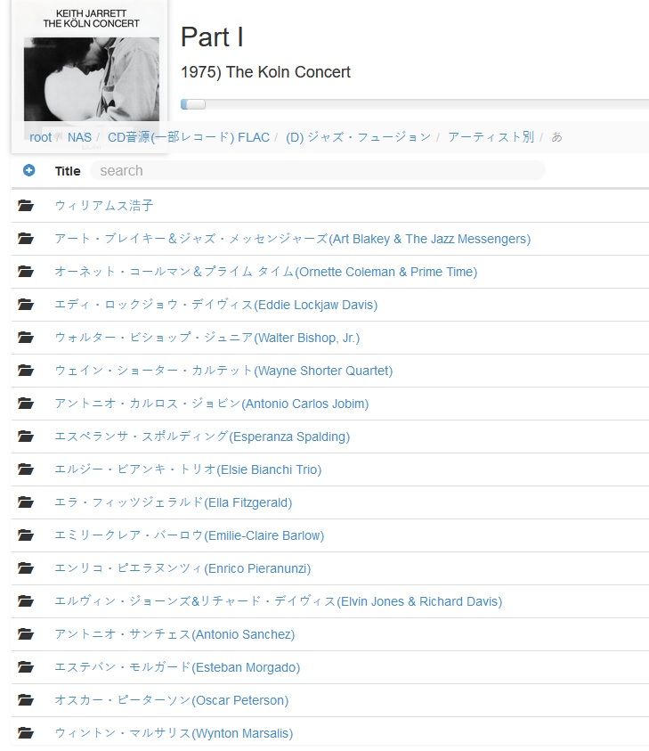Image resolution: width=649 pixels, height=751 pixels.
Task: Open CD音源 FLAC breadcrumb level
Action: 188,137
